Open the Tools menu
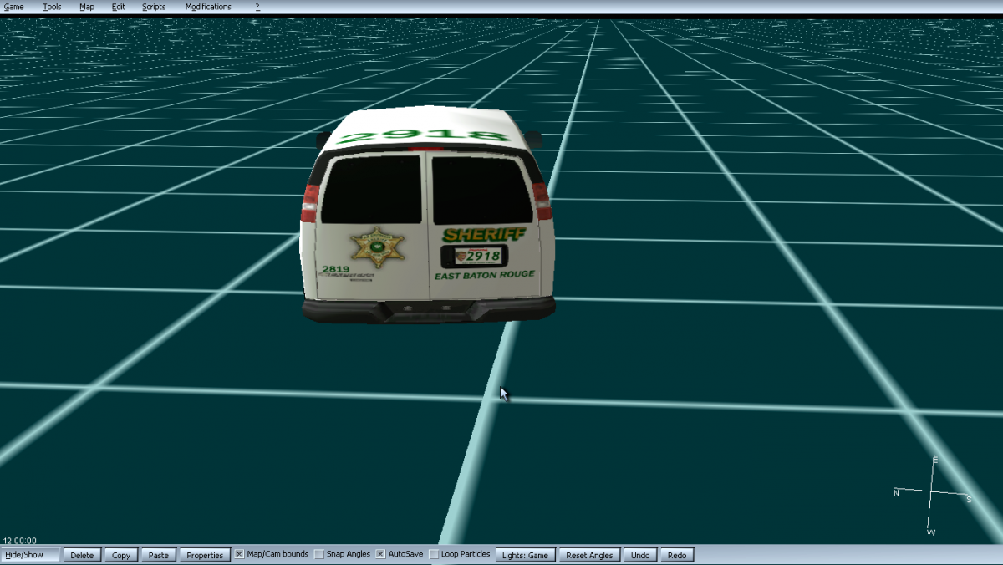1003x565 pixels. (52, 7)
